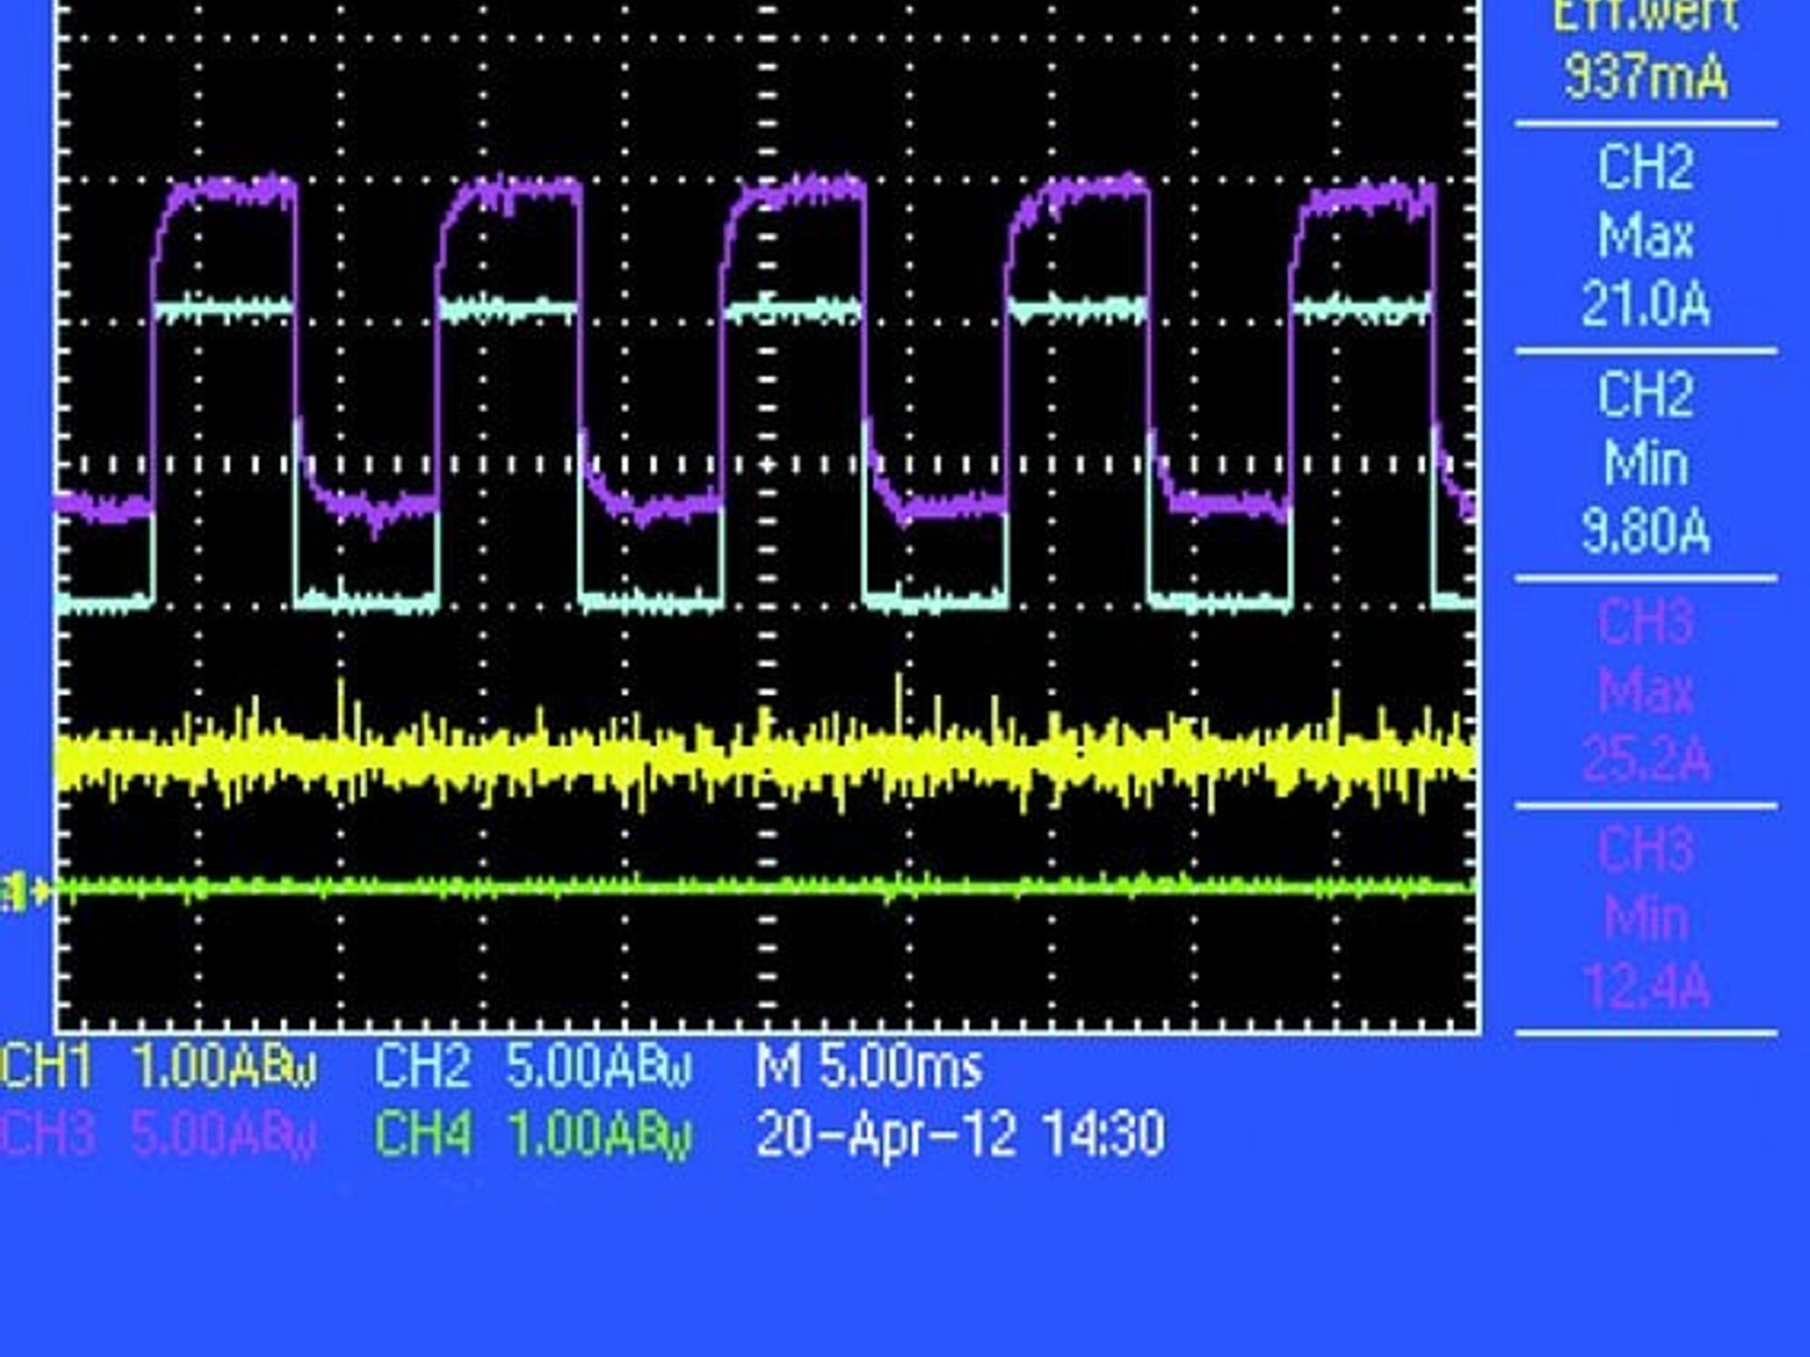Image resolution: width=1810 pixels, height=1357 pixels.
Task: Click the center crosshair of the graticule
Action: [x=767, y=465]
